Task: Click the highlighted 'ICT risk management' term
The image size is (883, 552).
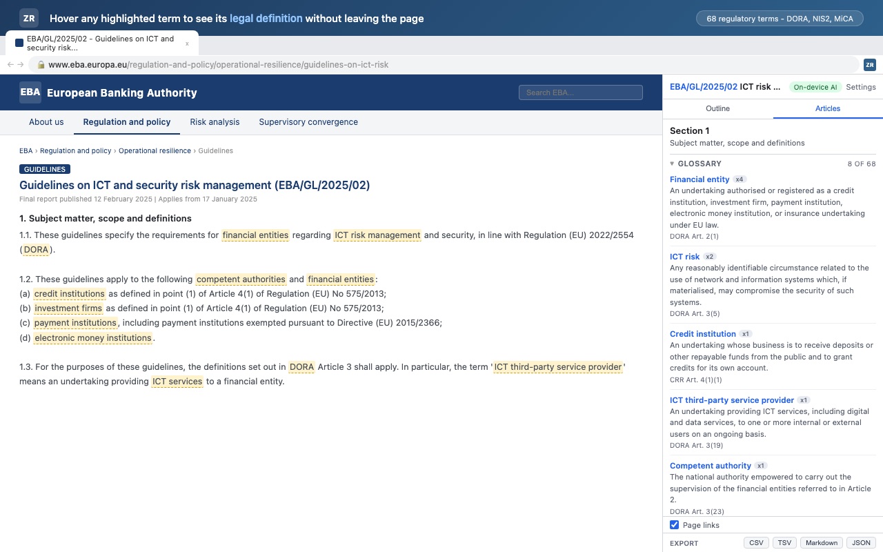Action: [x=377, y=235]
